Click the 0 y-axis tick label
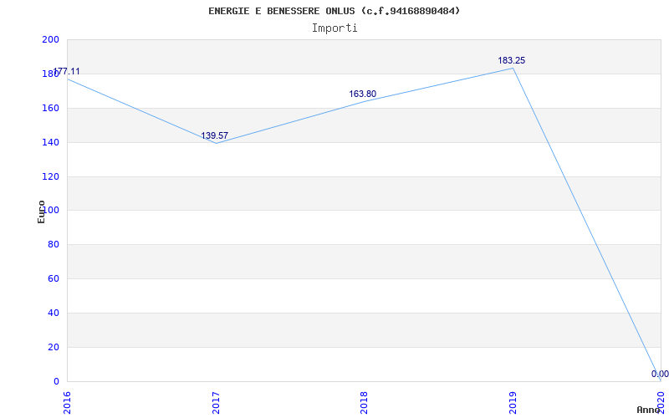669x418 pixels. click(56, 381)
